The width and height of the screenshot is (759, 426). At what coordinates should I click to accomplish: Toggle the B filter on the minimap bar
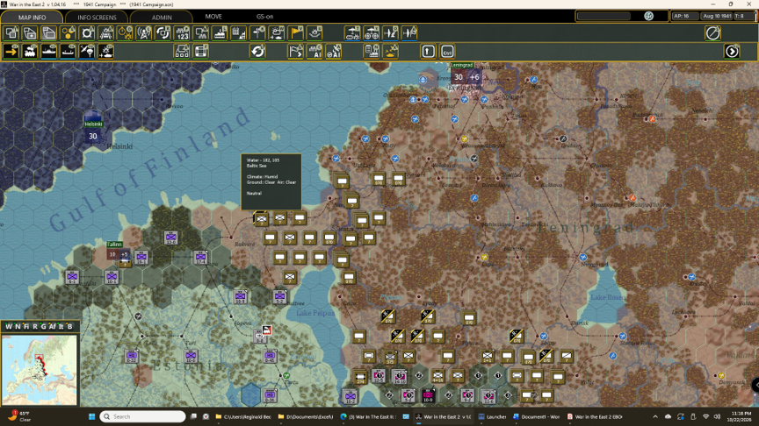coord(69,326)
